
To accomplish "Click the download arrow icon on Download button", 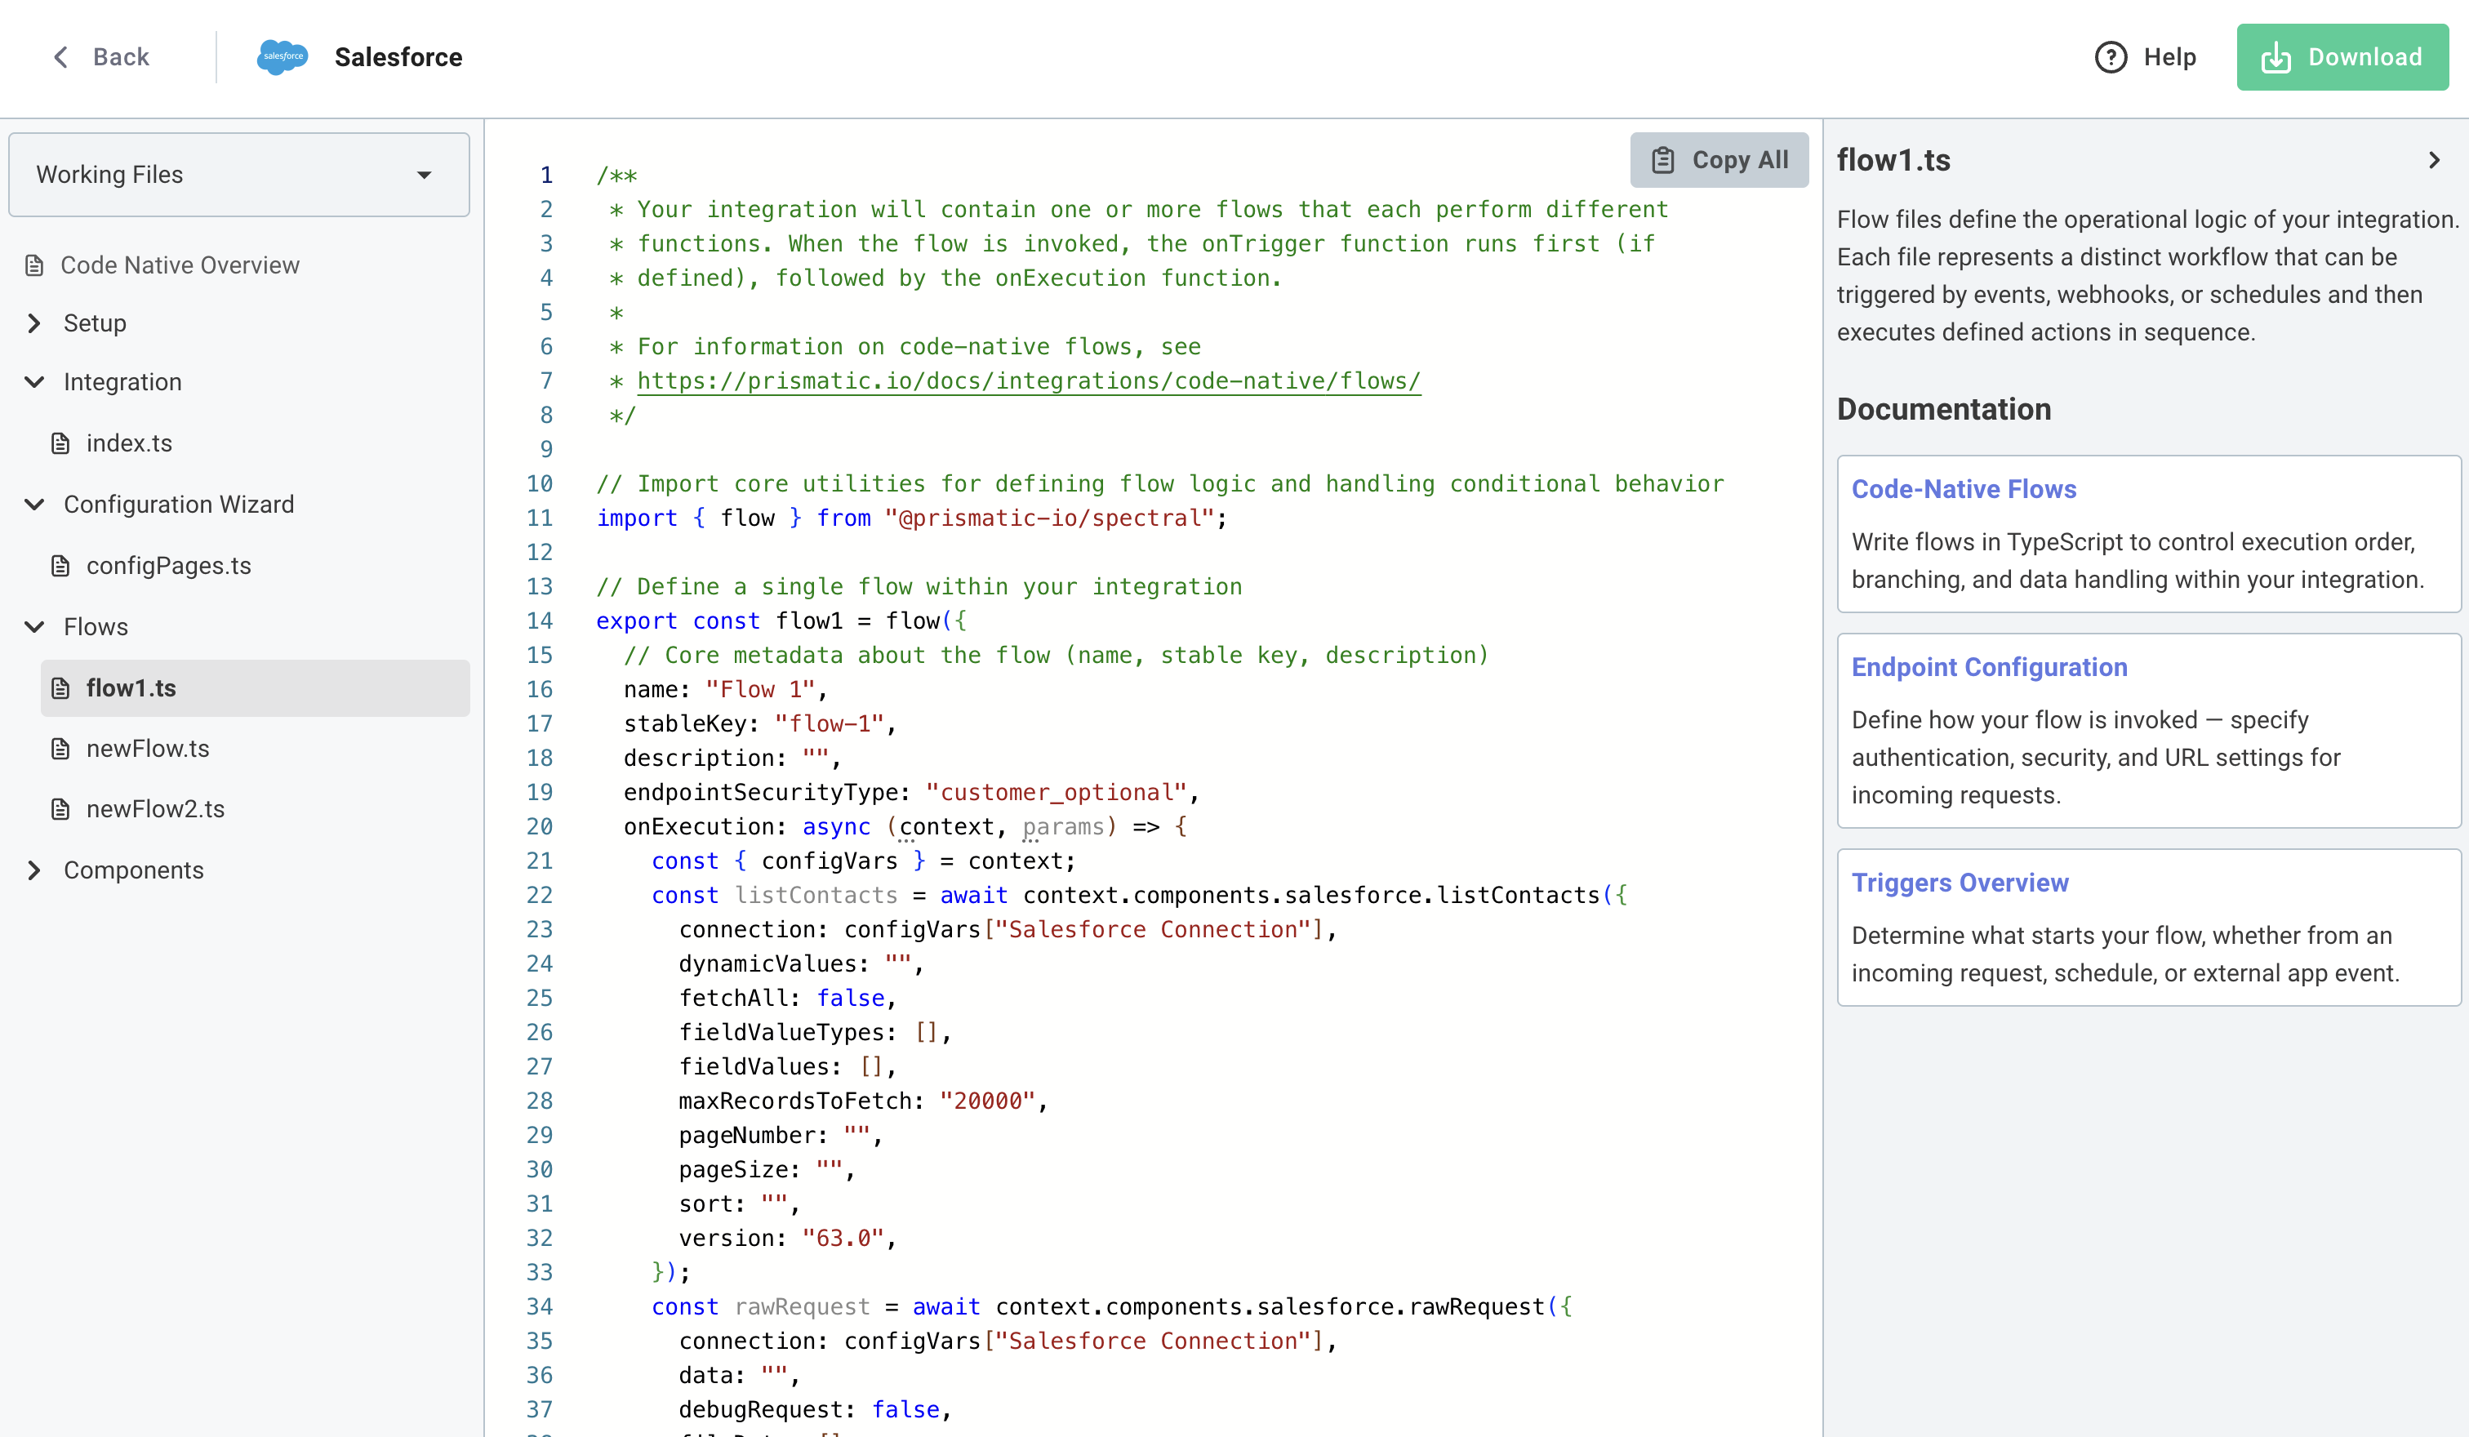I will (x=2277, y=57).
